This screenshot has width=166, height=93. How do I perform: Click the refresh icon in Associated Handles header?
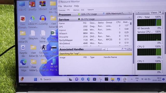point(126,49)
